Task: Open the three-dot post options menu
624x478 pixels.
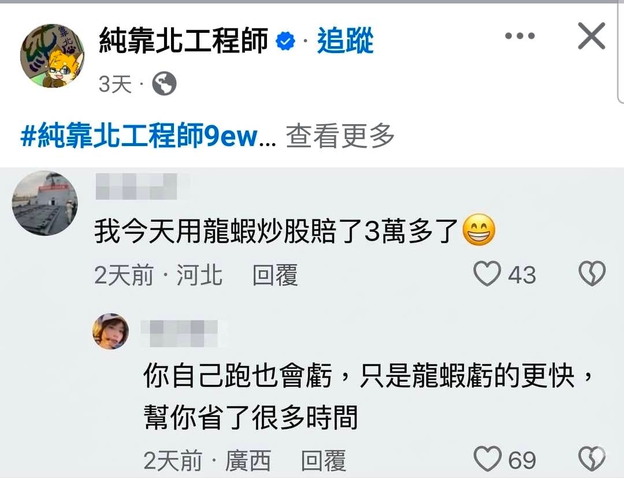Action: (520, 36)
